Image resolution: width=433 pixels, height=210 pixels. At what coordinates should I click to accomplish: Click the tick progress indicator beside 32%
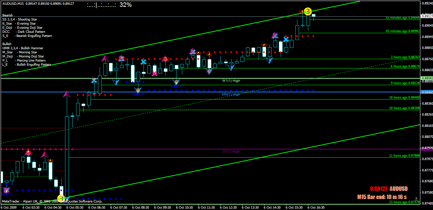pyautogui.click(x=101, y=5)
